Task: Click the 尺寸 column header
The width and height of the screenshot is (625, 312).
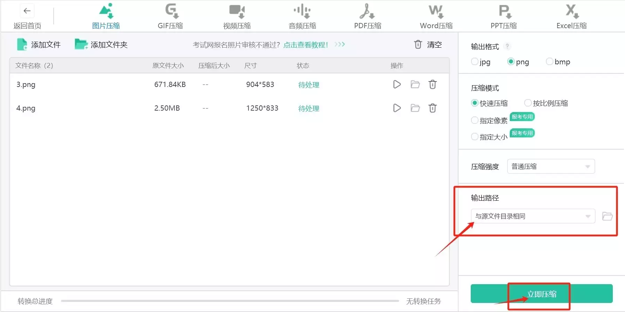Action: 250,65
